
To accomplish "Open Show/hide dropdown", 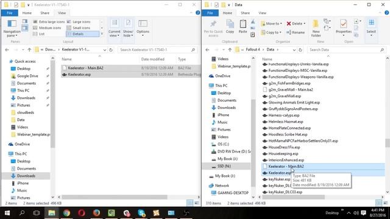I will (x=128, y=29).
